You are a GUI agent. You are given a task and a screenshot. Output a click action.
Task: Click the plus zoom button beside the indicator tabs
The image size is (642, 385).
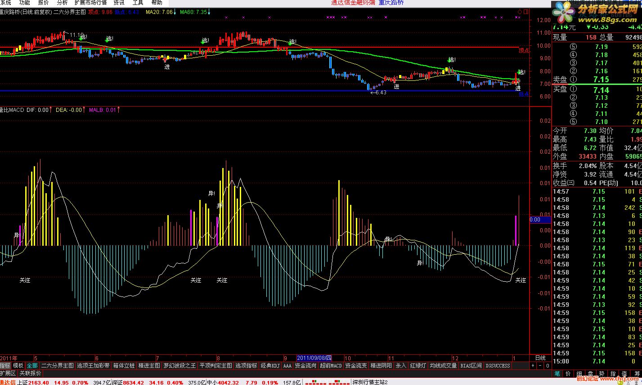coord(533,366)
